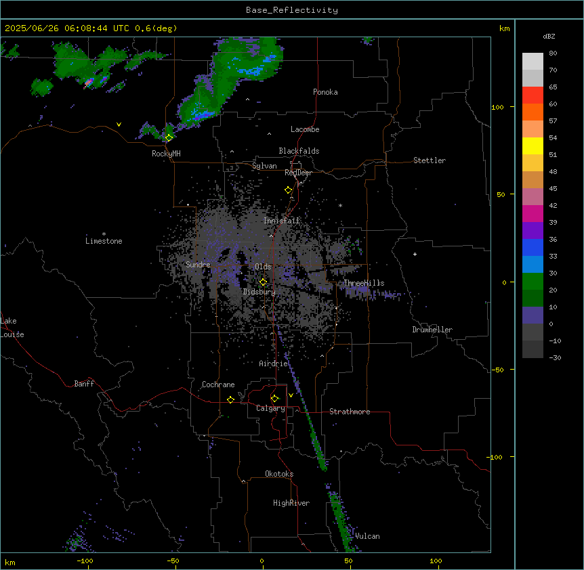Click the red swatch in dBZ legend
This screenshot has height=570, width=584.
533,95
